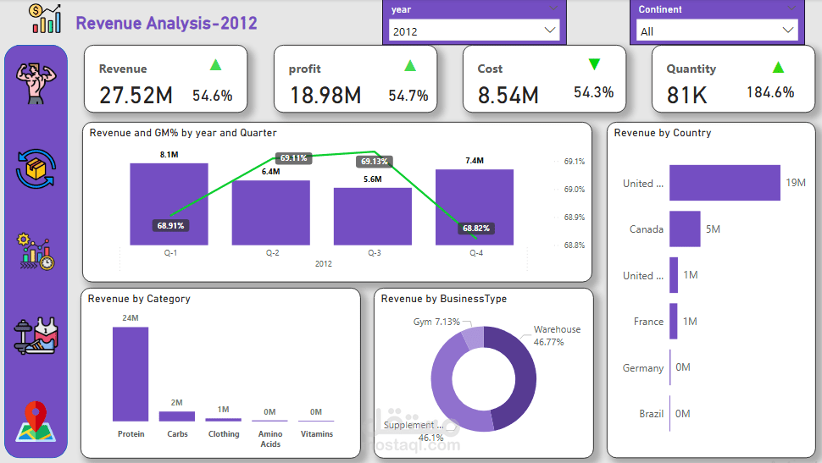Open the package returns icon in sidebar
The width and height of the screenshot is (822, 463).
(36, 168)
